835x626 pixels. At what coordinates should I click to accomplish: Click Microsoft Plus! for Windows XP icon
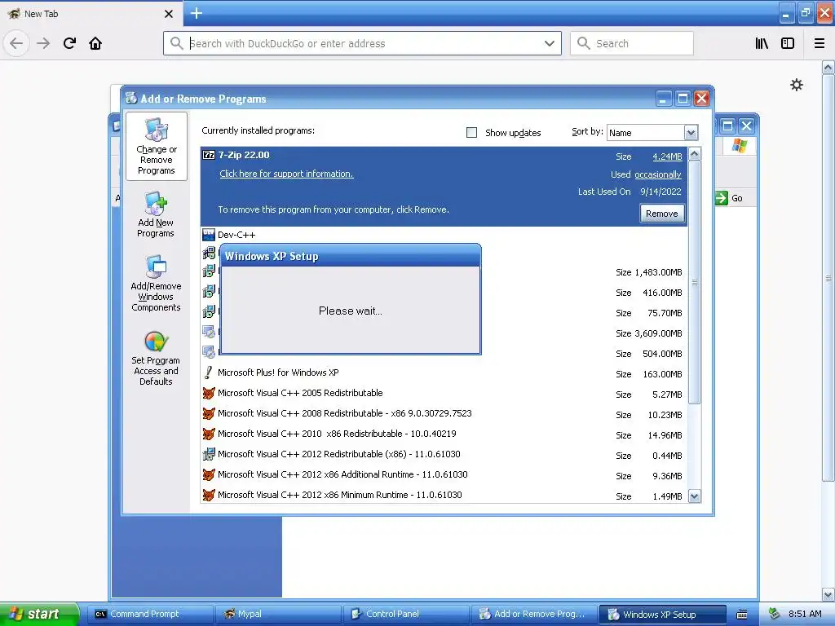click(209, 373)
